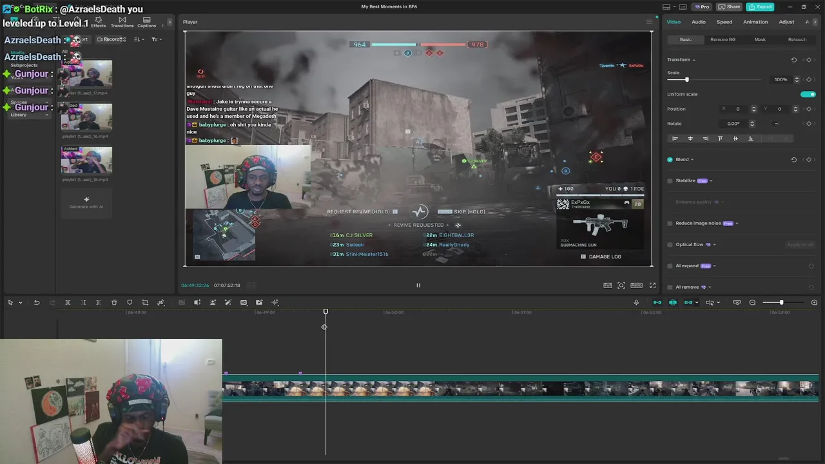Switch to the Animation tab
Viewport: 825px width, 464px height.
pyautogui.click(x=755, y=22)
